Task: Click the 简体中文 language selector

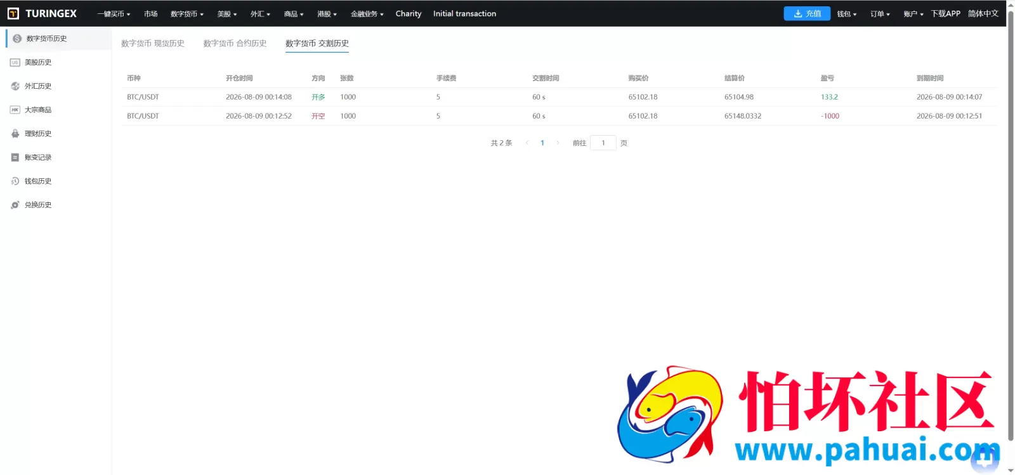Action: [983, 13]
